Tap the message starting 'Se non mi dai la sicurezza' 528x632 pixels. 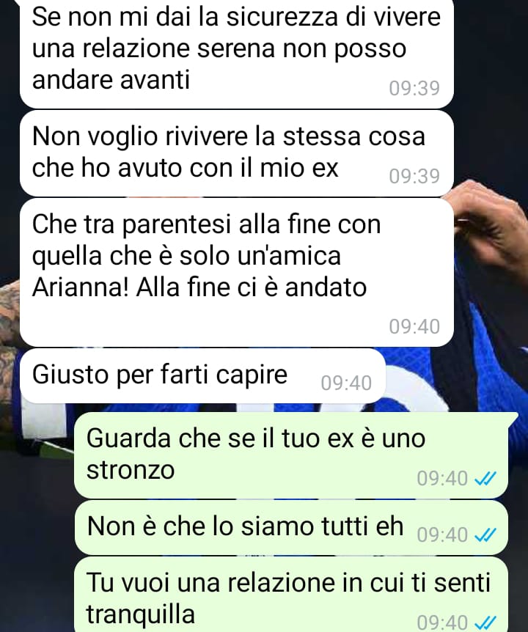click(237, 54)
